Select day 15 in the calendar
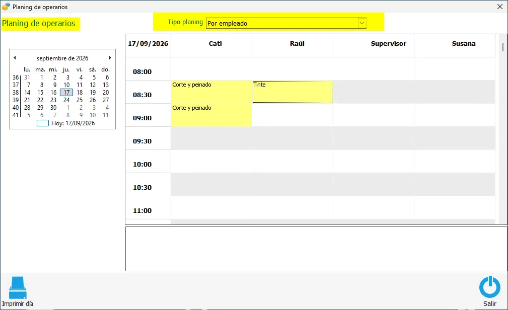Screen dimensions: 508x310 coord(40,92)
